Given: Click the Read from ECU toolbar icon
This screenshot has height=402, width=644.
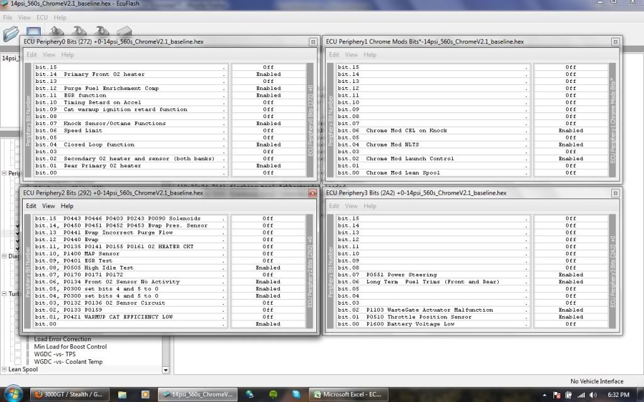Looking at the screenshot, I should pos(58,32).
